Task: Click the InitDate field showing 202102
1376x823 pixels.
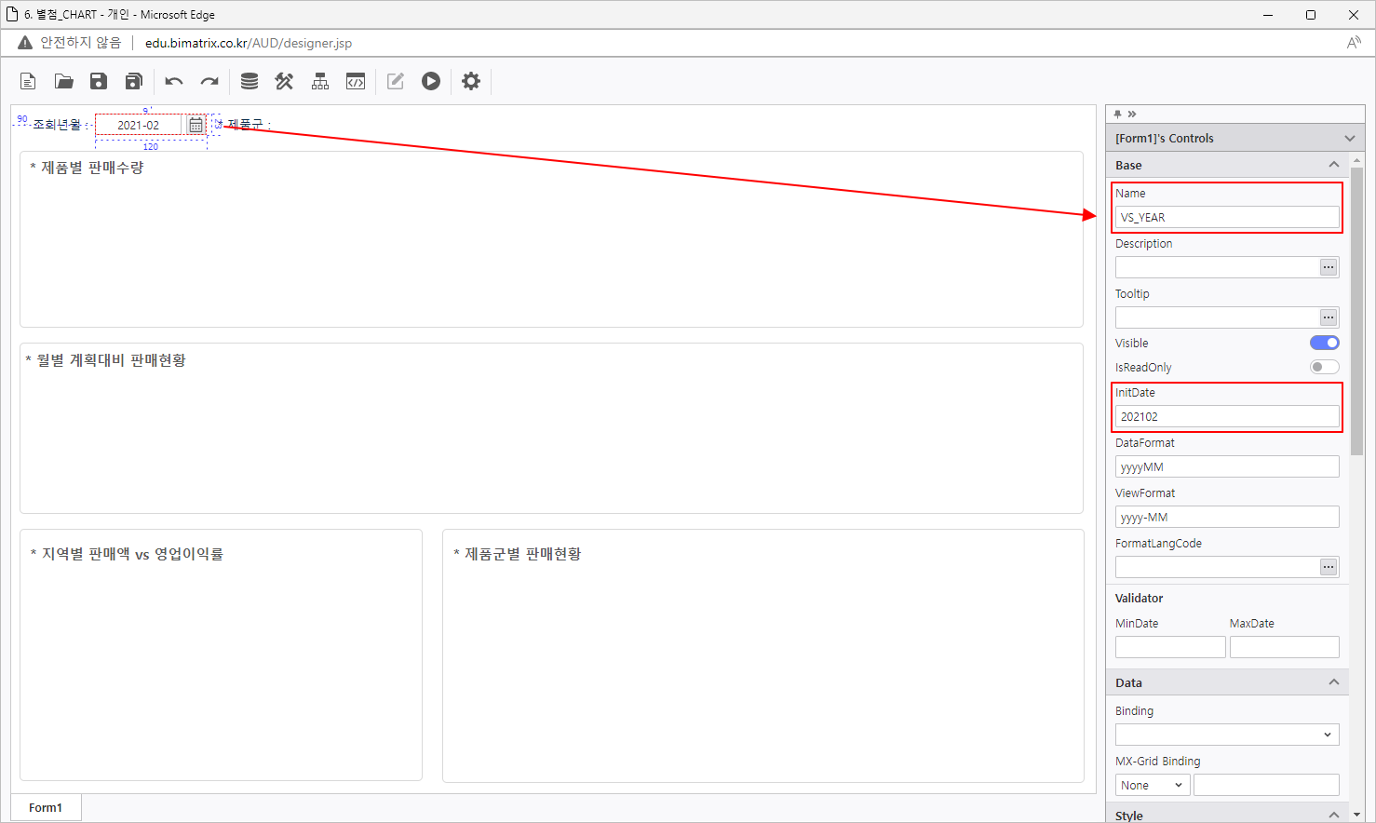Action: tap(1227, 416)
